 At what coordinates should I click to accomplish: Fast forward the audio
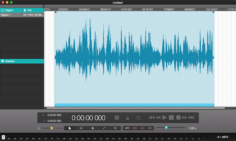(185, 117)
